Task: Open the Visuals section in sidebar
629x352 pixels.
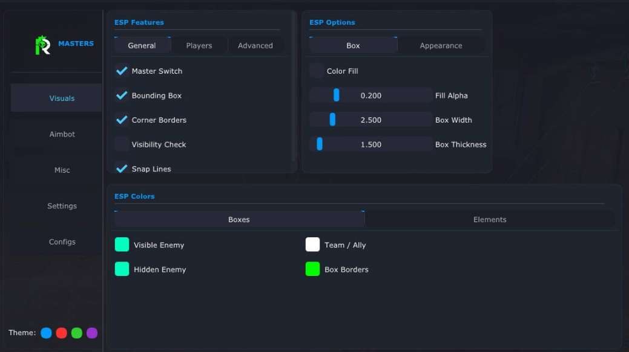Action: pyautogui.click(x=56, y=98)
